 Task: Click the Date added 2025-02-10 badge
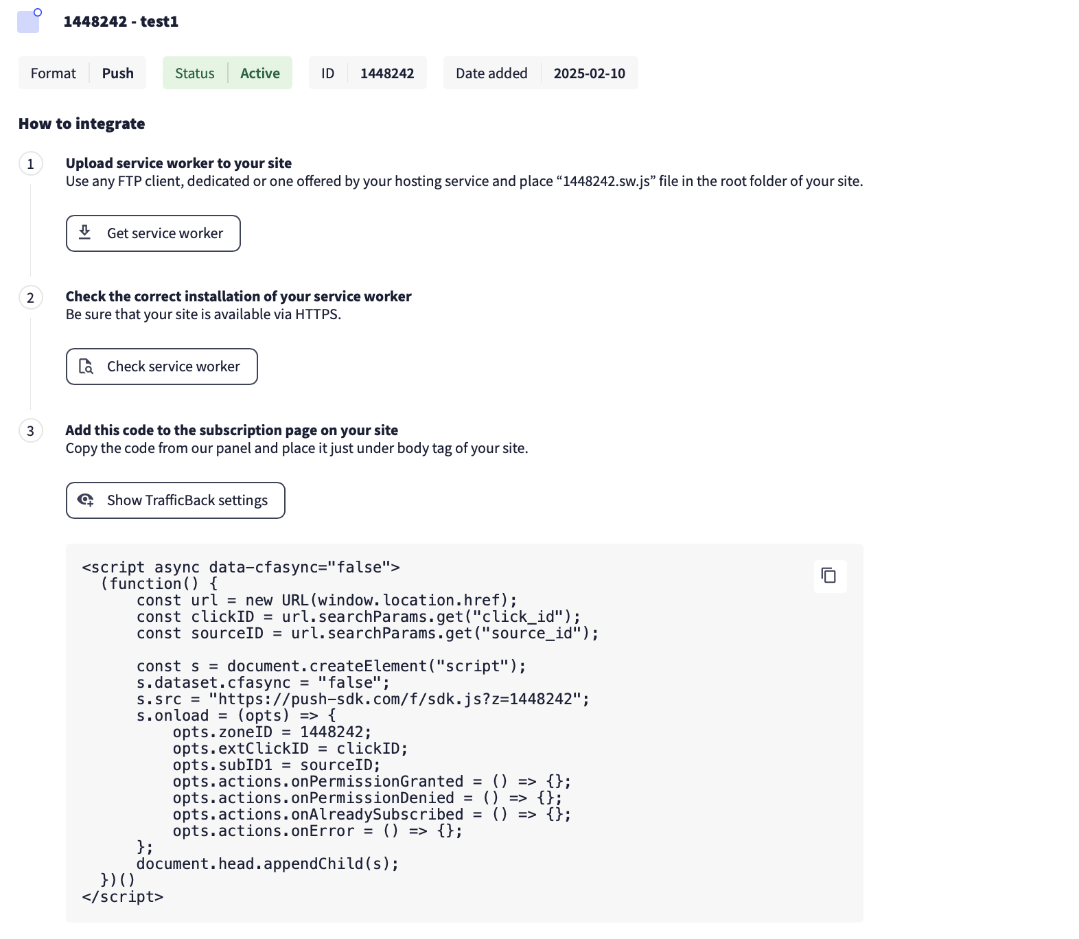[x=540, y=73]
